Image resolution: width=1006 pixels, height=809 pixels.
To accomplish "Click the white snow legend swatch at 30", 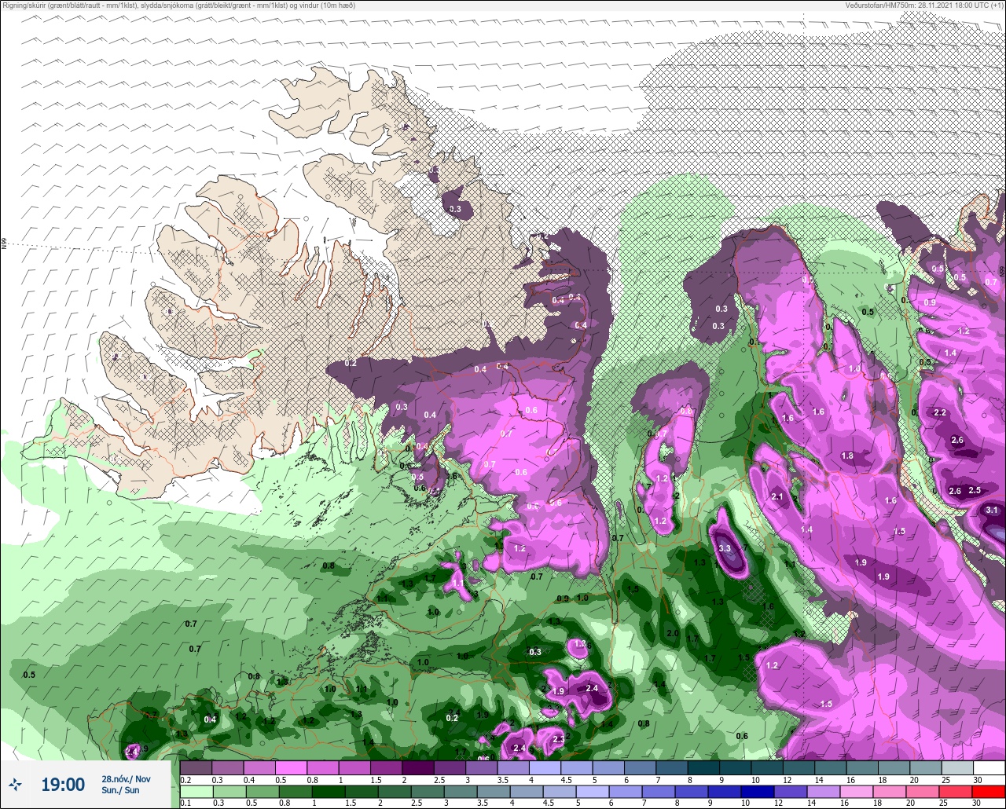I will coord(989,767).
